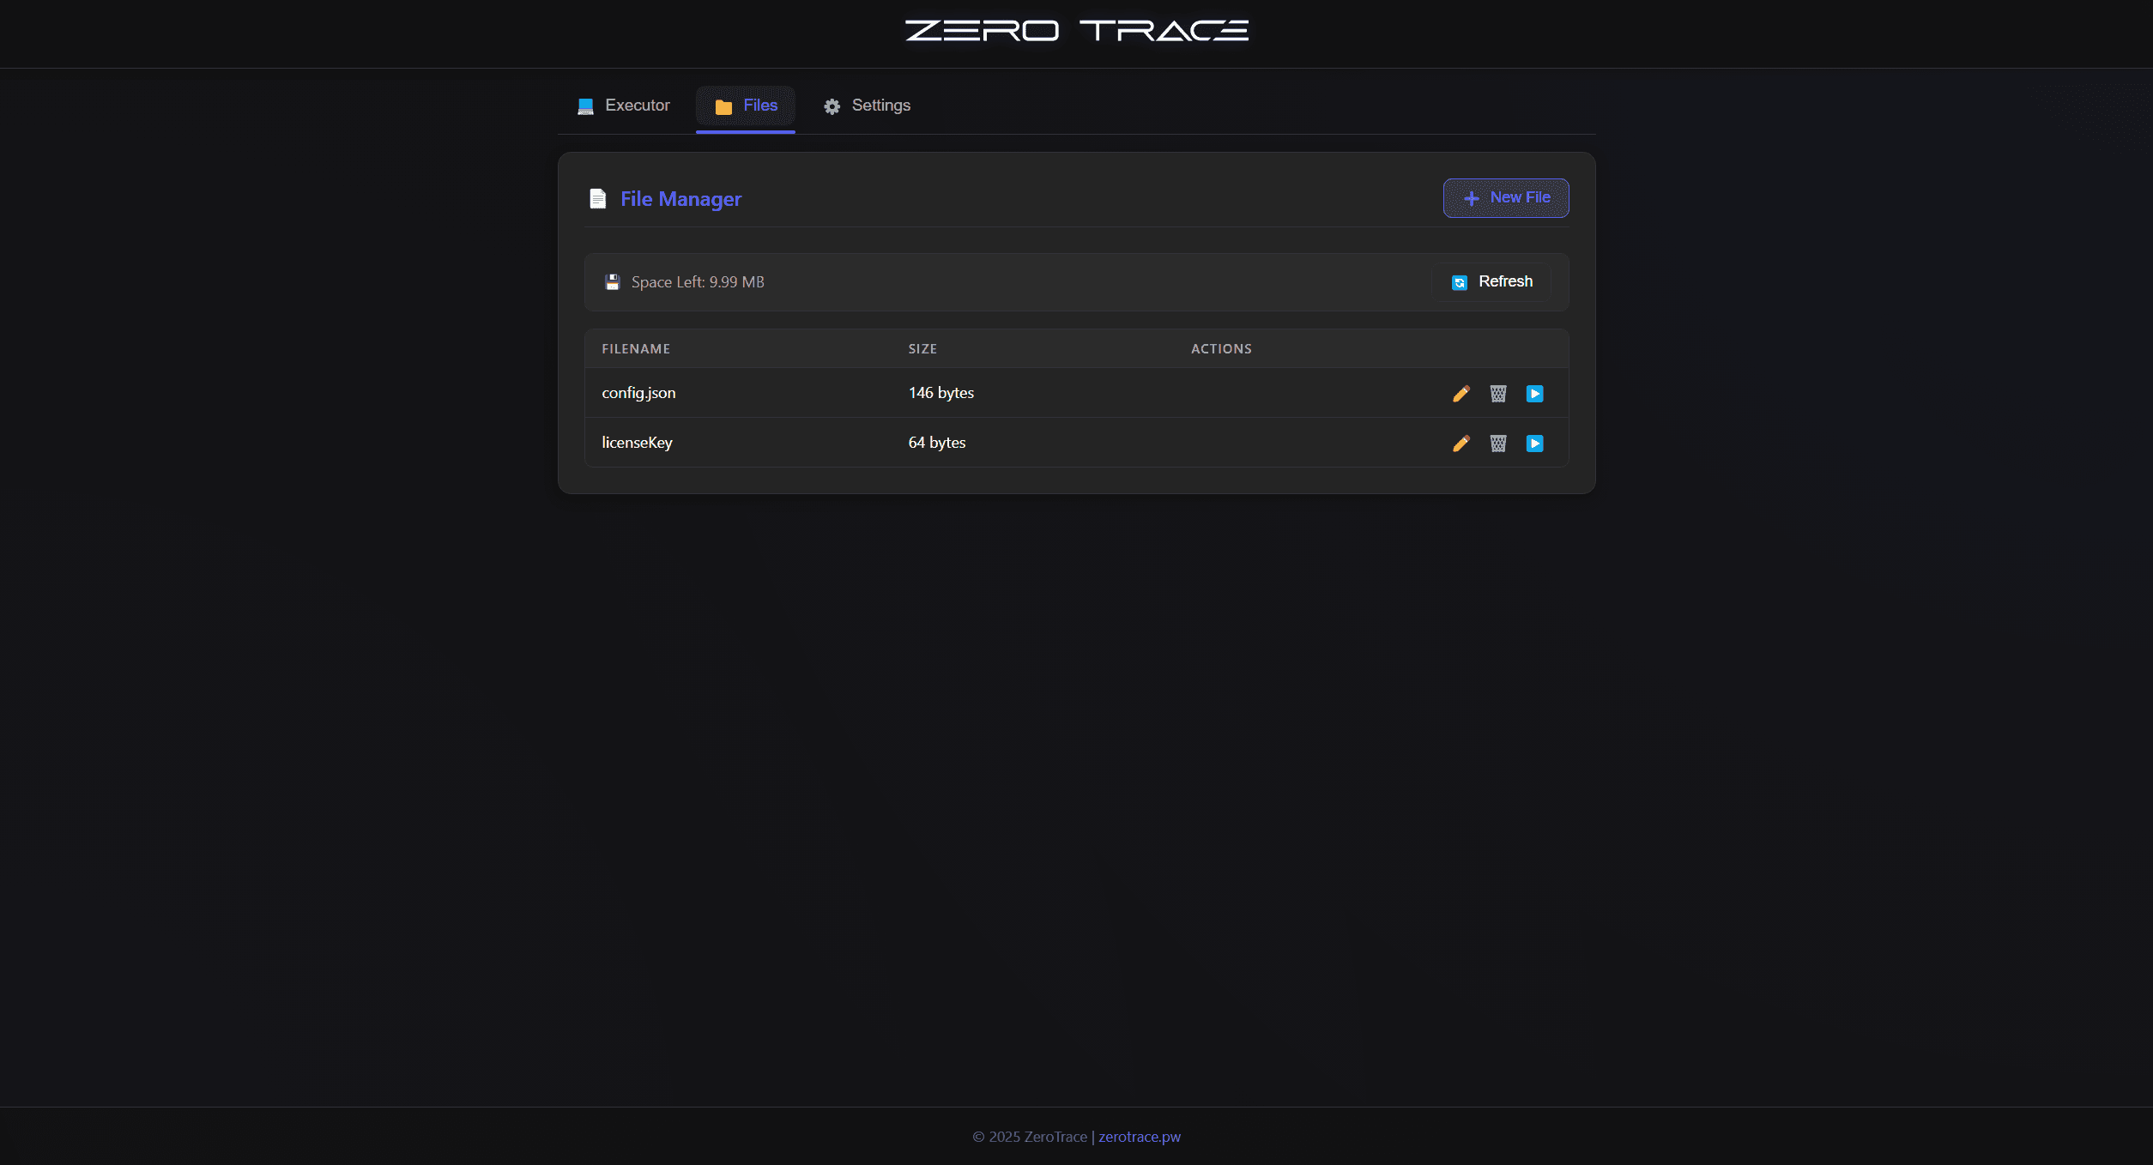Viewport: 2153px width, 1165px height.
Task: Click the ACTIONS column header
Action: click(1221, 349)
